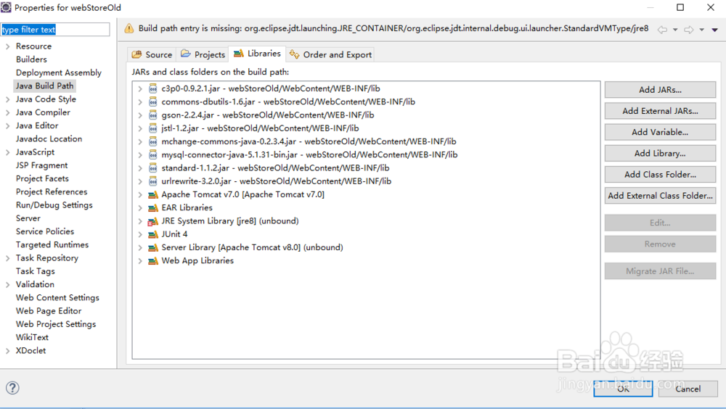Screen dimensions: 726x409
Task: Click the build path warning icon
Action: click(x=129, y=29)
